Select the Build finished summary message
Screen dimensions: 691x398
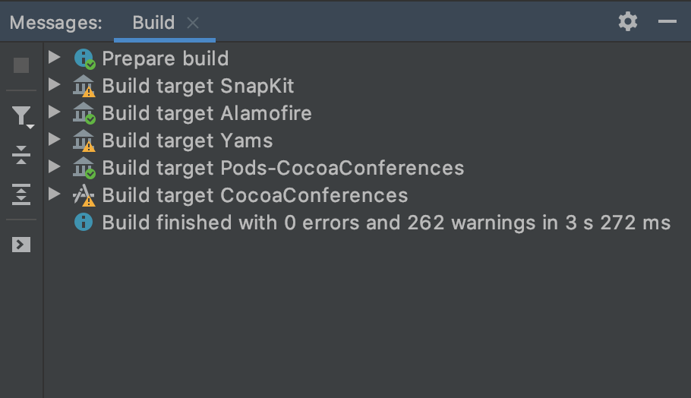pos(386,223)
